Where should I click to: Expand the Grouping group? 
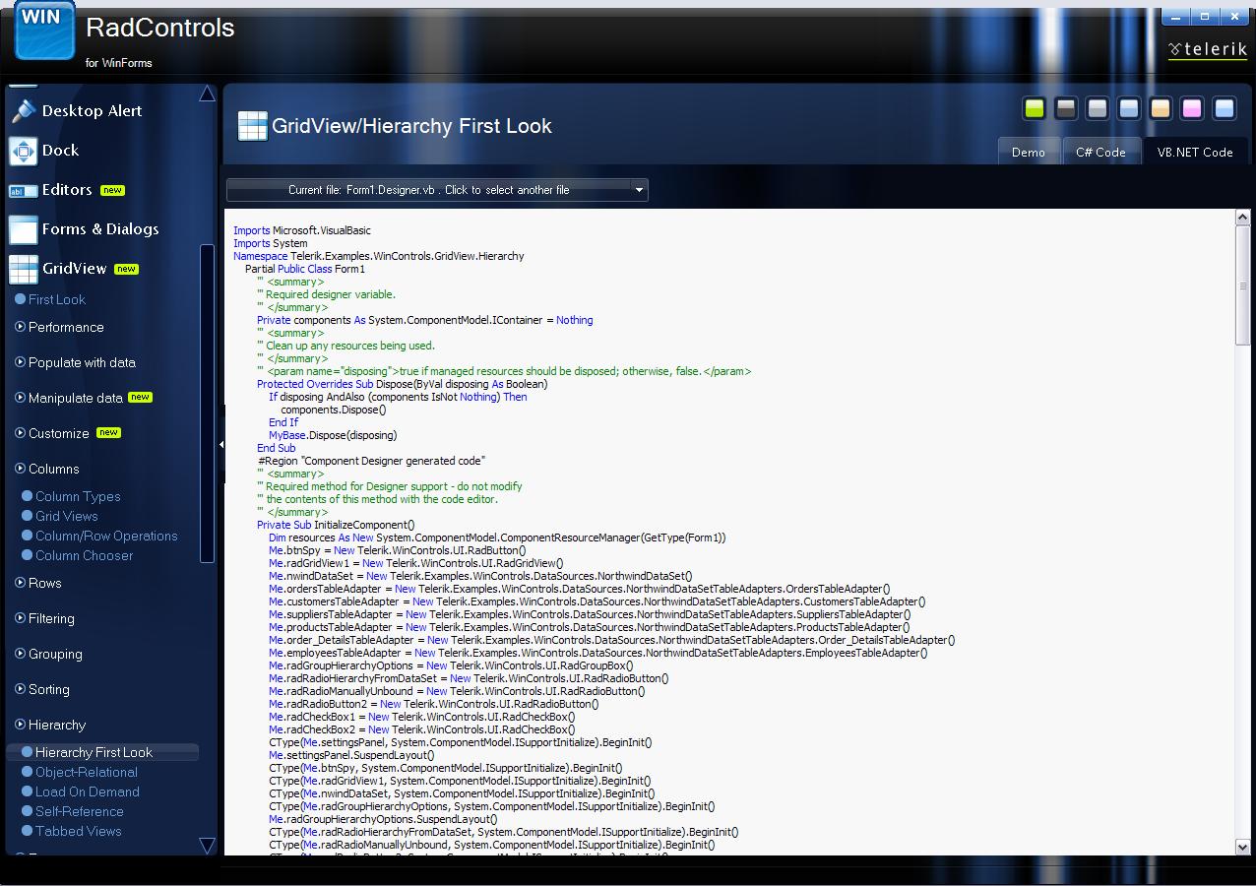click(x=20, y=654)
